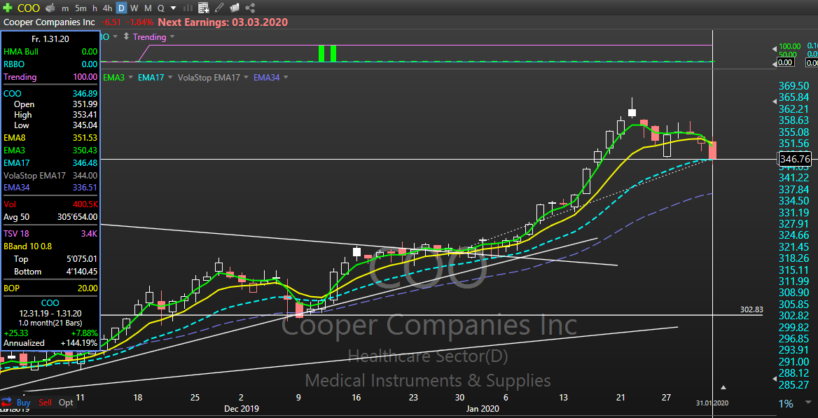Open the calendar add-event icon
Screen dimensions: 818x418
pyautogui.click(x=203, y=8)
